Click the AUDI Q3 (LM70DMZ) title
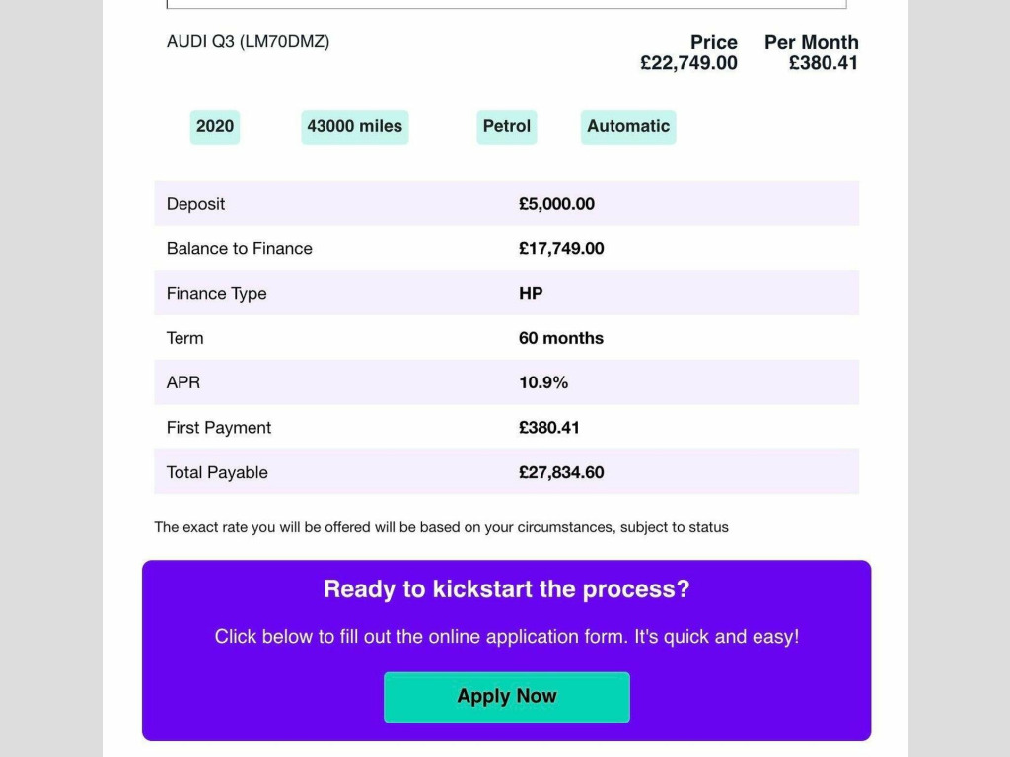Image resolution: width=1010 pixels, height=757 pixels. (x=248, y=42)
